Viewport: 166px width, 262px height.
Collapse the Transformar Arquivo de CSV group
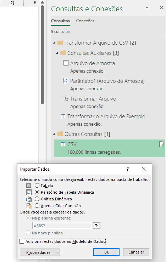coord(54,43)
